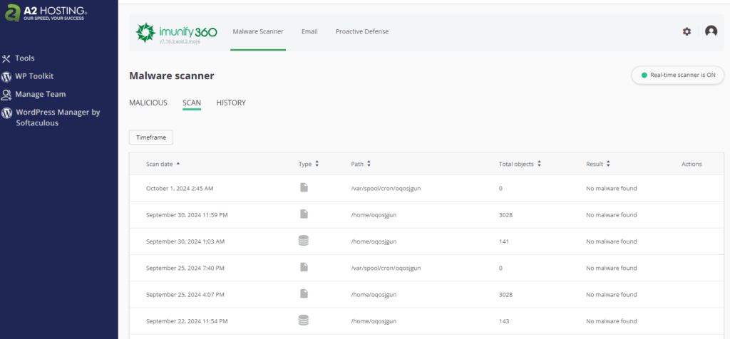Click the WordPress Manager by Softaculous icon

tap(6, 113)
